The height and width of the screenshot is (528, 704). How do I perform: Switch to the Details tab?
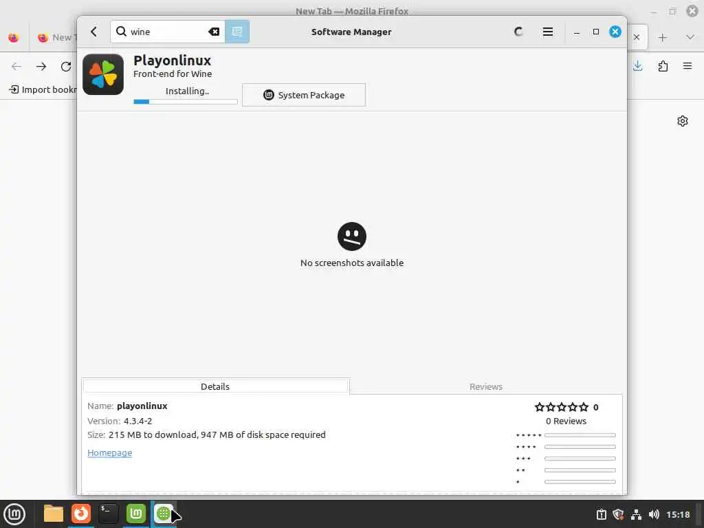[x=215, y=386]
